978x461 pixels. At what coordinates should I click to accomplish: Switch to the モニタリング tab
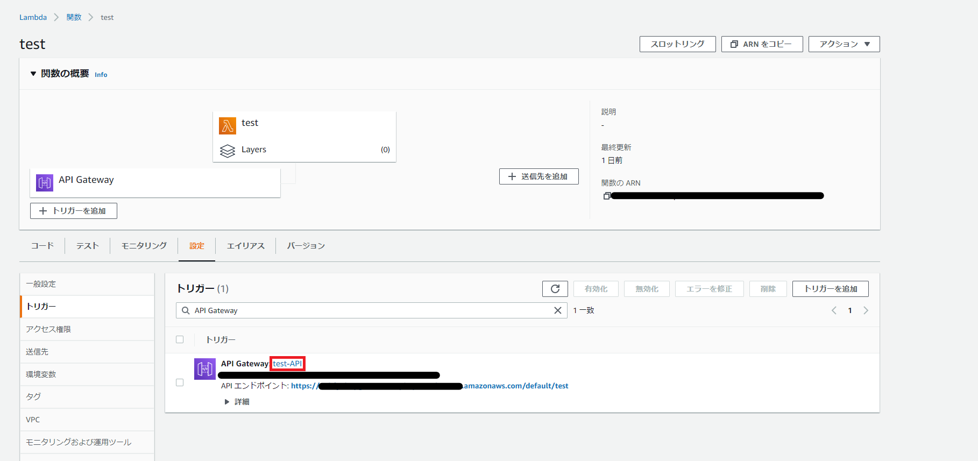144,246
